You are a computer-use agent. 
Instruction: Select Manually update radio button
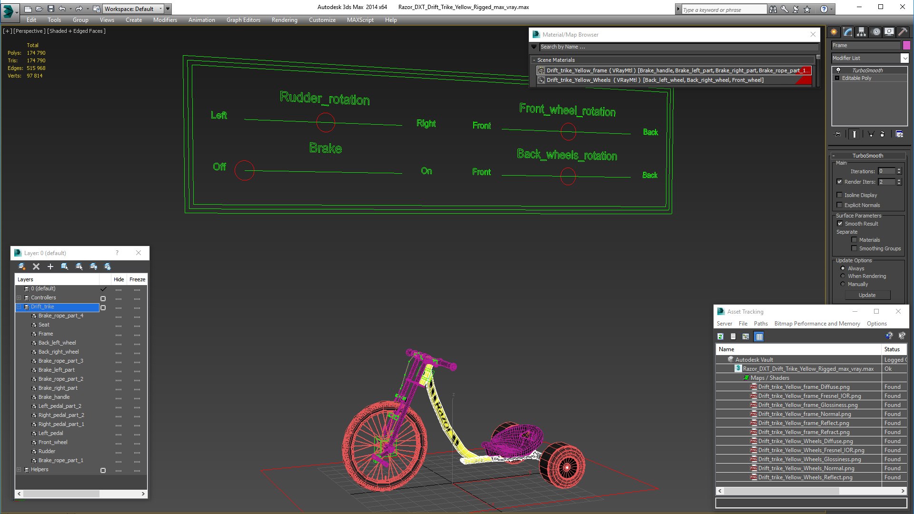click(x=843, y=284)
